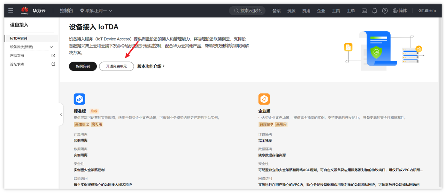The image size is (446, 193).
Task: Select IoTDA实例 in sidebar
Action: [x=31, y=39]
